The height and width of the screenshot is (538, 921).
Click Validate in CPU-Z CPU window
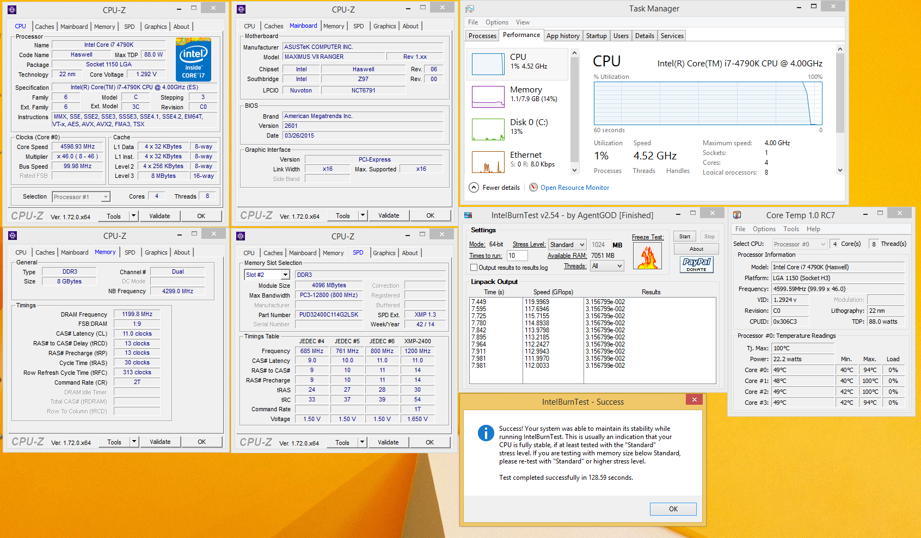[x=159, y=216]
